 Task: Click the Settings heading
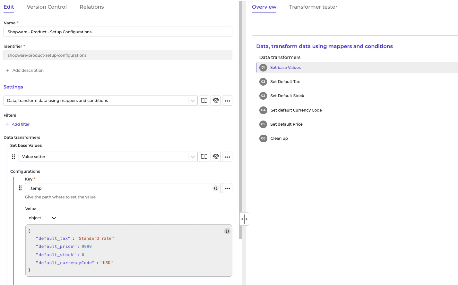pyautogui.click(x=13, y=87)
